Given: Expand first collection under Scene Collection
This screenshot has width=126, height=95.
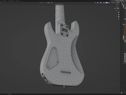Looking at the screenshot, I should (x=122, y=6).
